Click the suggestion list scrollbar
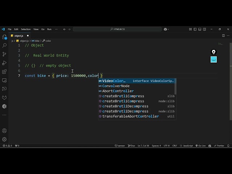The image size is (232, 174). coord(175,86)
